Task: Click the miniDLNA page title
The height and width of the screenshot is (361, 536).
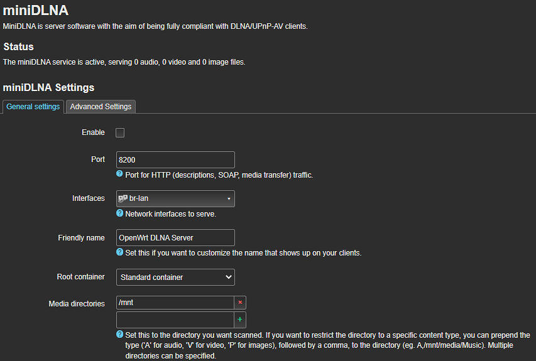Action: click(x=36, y=10)
